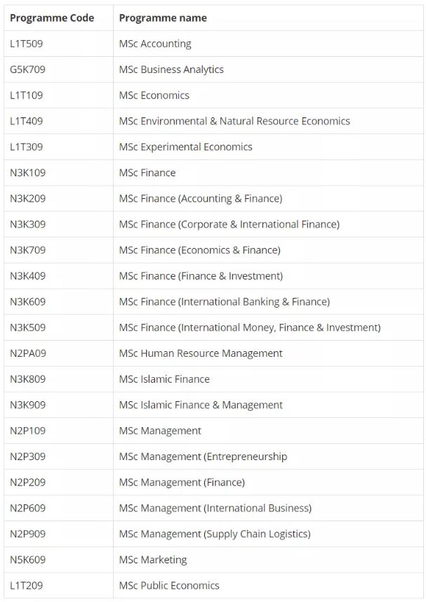Click MSc Finance (International Banking & Finance)
Viewport: 426px width, 602px height.
(x=225, y=302)
